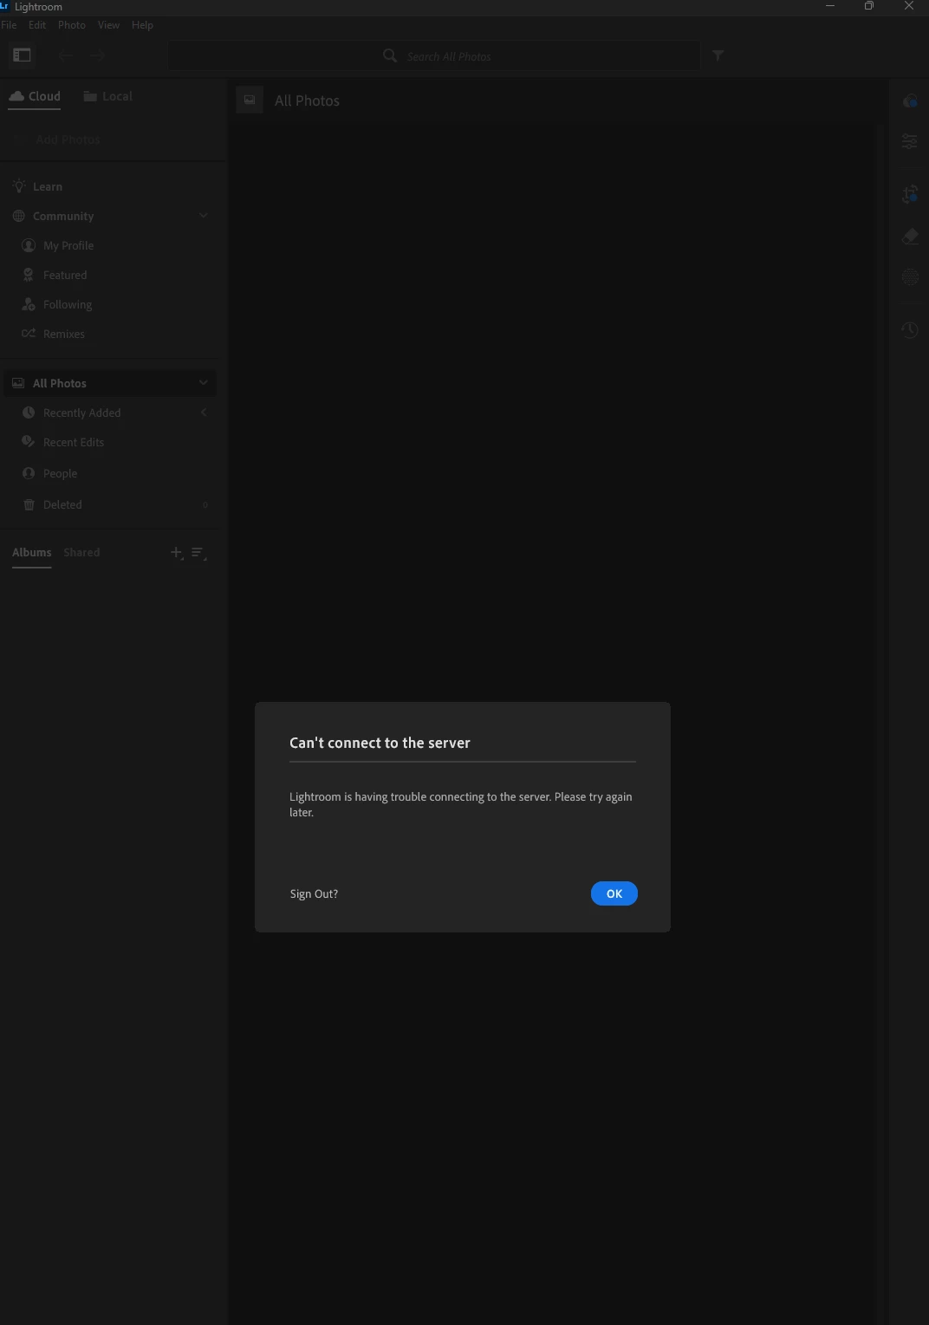
Task: Switch to the Shared tab
Action: coord(81,552)
